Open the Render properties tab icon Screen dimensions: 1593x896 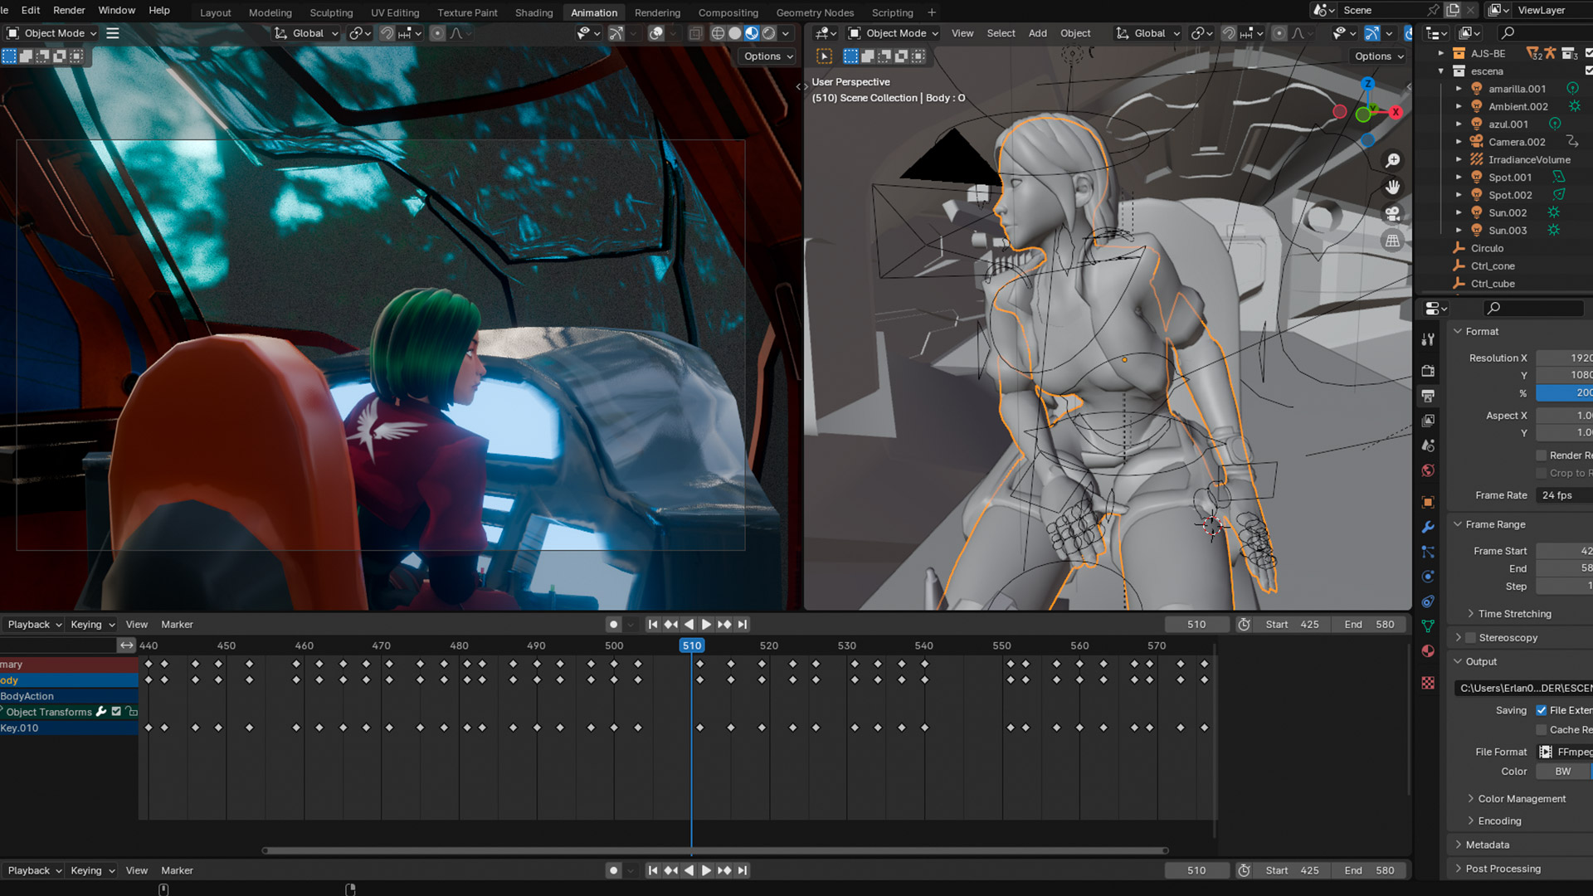click(1428, 371)
